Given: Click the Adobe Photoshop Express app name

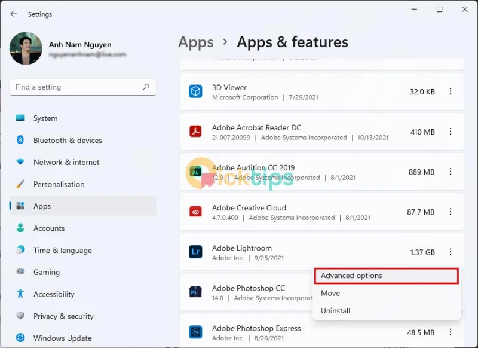Looking at the screenshot, I should (x=256, y=328).
